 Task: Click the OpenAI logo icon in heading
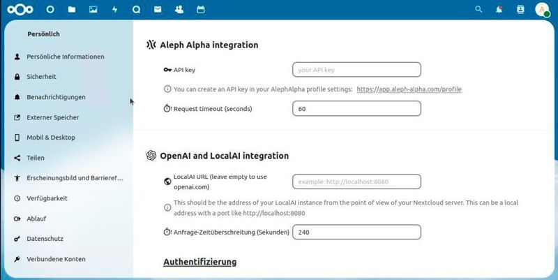pyautogui.click(x=151, y=155)
